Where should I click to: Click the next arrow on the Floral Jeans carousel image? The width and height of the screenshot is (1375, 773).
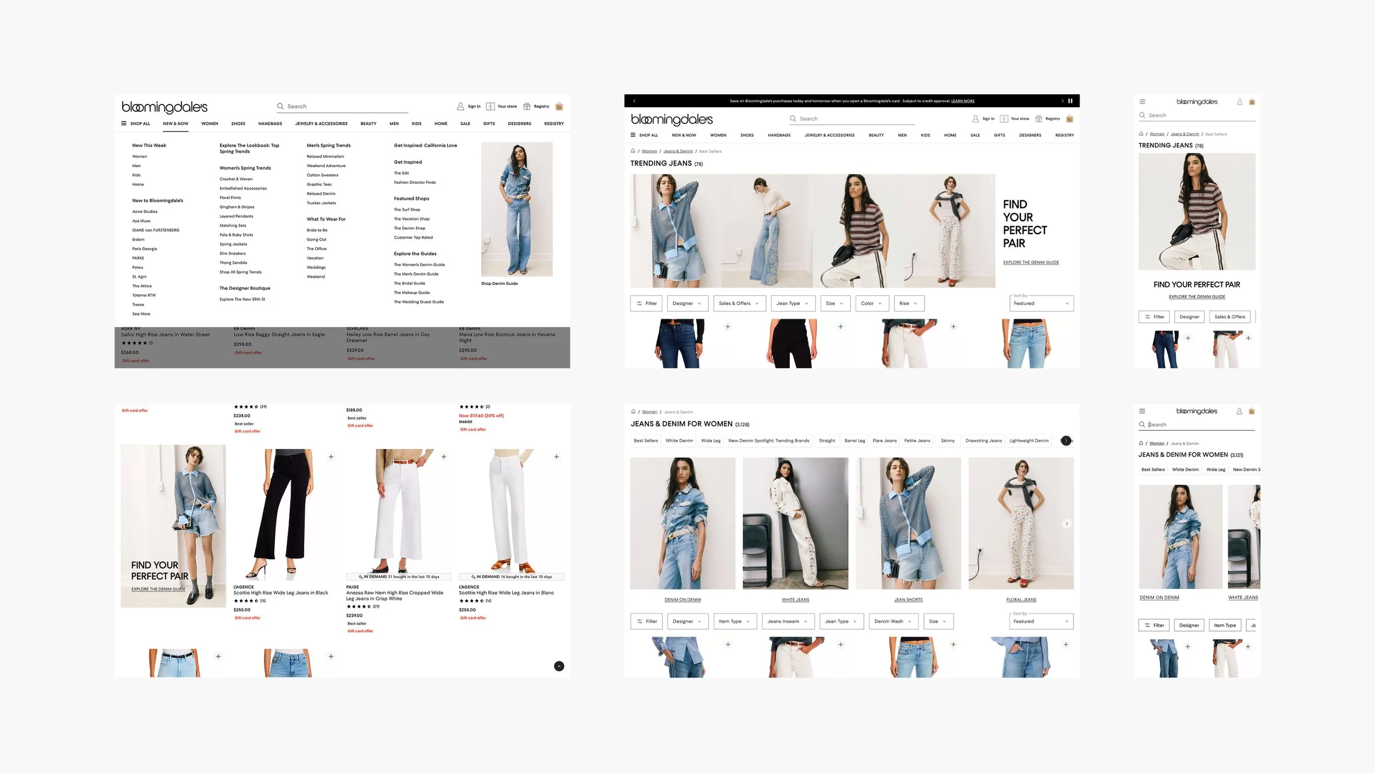point(1066,523)
